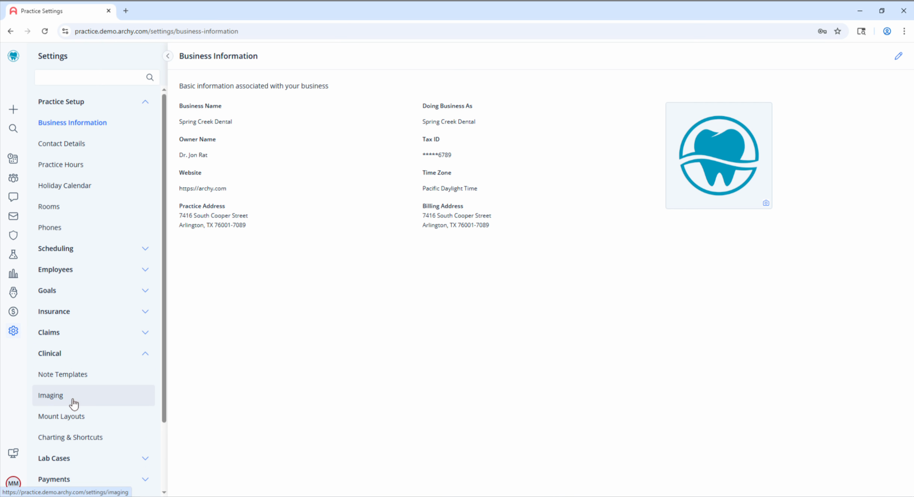Viewport: 914px width, 497px height.
Task: Open the browser side panel icon
Action: click(x=862, y=31)
